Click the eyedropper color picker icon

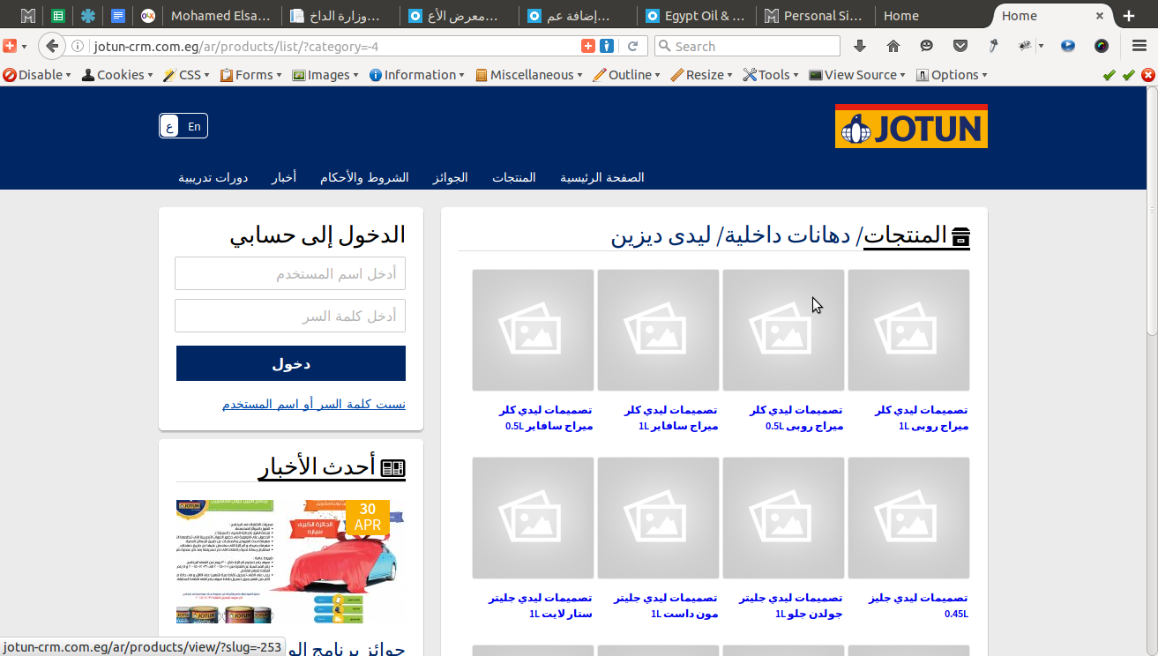click(x=993, y=46)
